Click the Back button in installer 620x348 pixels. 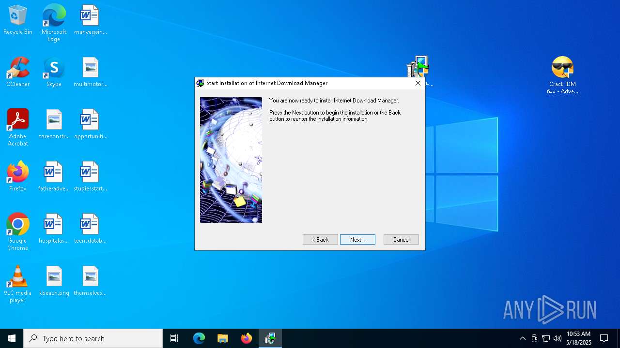(320, 240)
